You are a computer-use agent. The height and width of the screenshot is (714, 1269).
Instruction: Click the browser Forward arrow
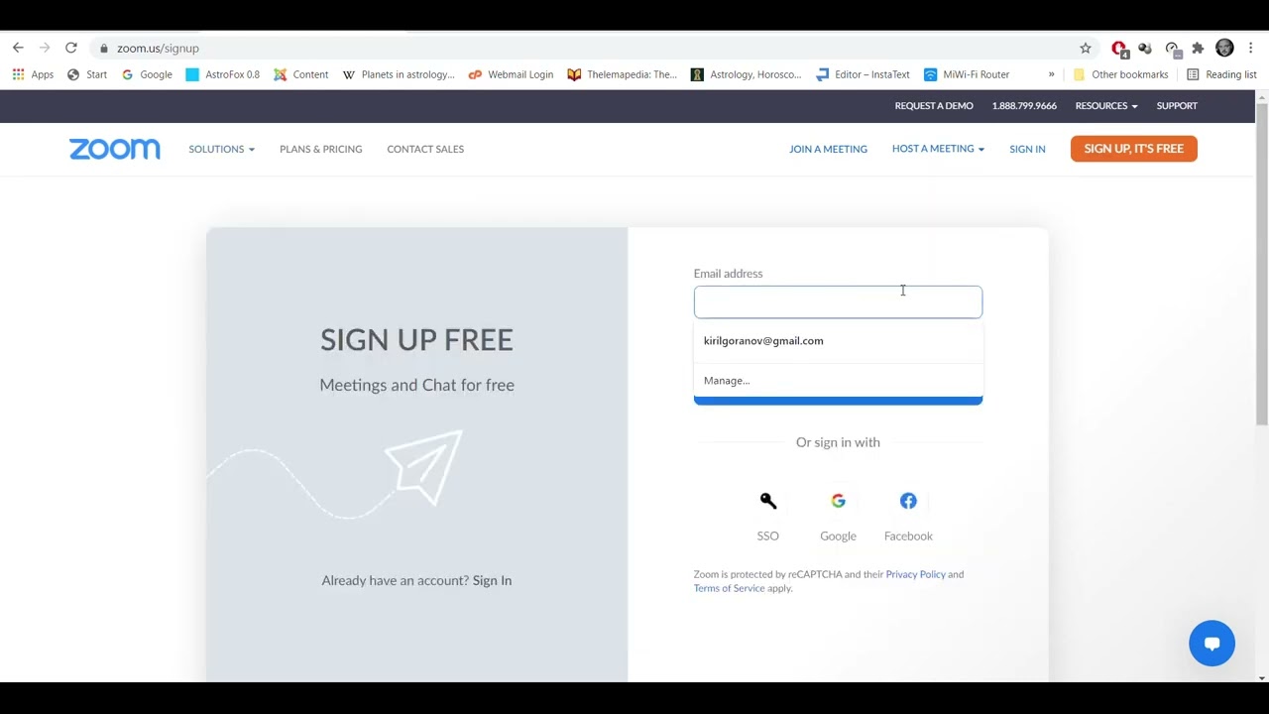click(x=45, y=48)
